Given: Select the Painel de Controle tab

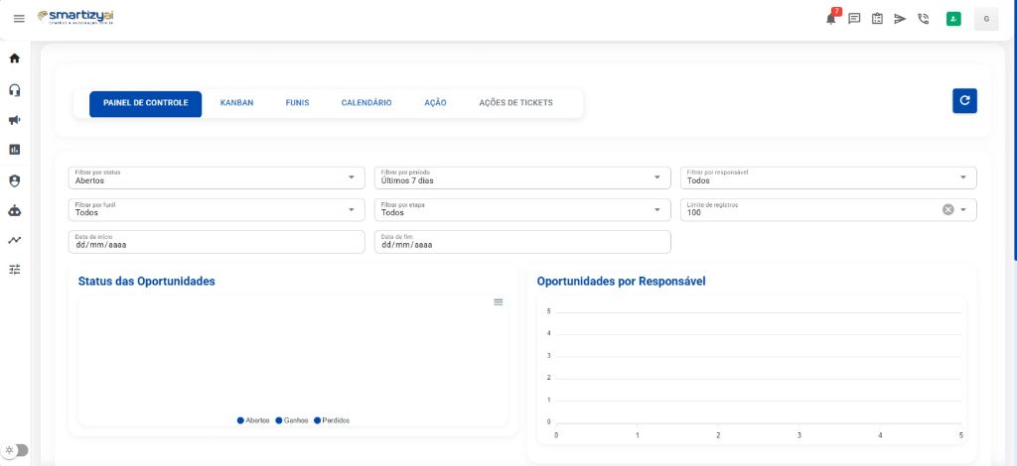Looking at the screenshot, I should 145,103.
